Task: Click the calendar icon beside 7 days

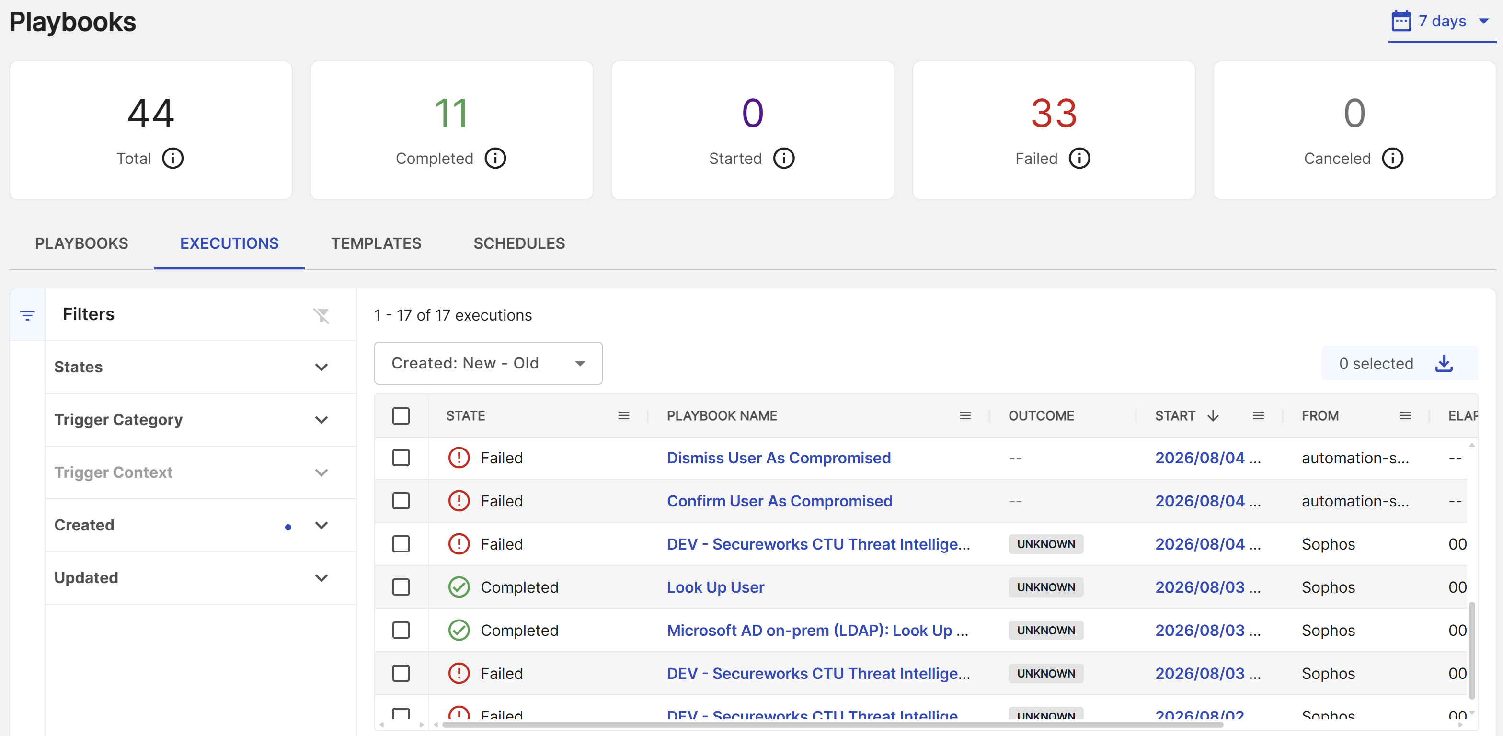Action: coord(1401,21)
